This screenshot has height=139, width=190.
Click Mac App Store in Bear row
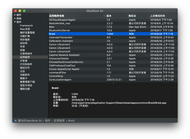137,27
